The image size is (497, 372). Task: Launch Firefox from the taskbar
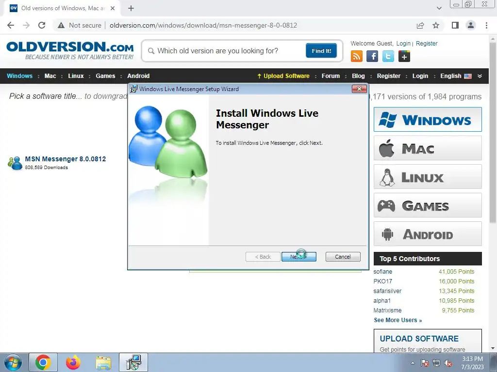click(73, 362)
